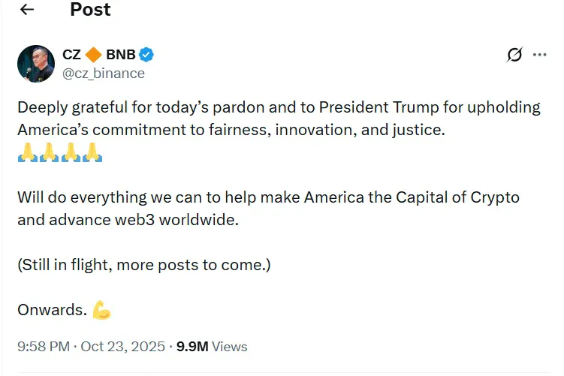This screenshot has width=564, height=376.
Task: Open the three-dot more options menu
Action: point(539,55)
